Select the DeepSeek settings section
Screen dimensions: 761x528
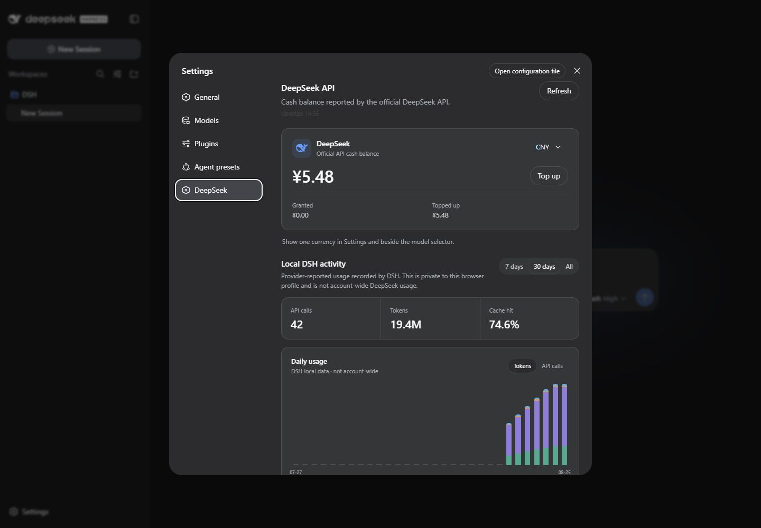(219, 190)
